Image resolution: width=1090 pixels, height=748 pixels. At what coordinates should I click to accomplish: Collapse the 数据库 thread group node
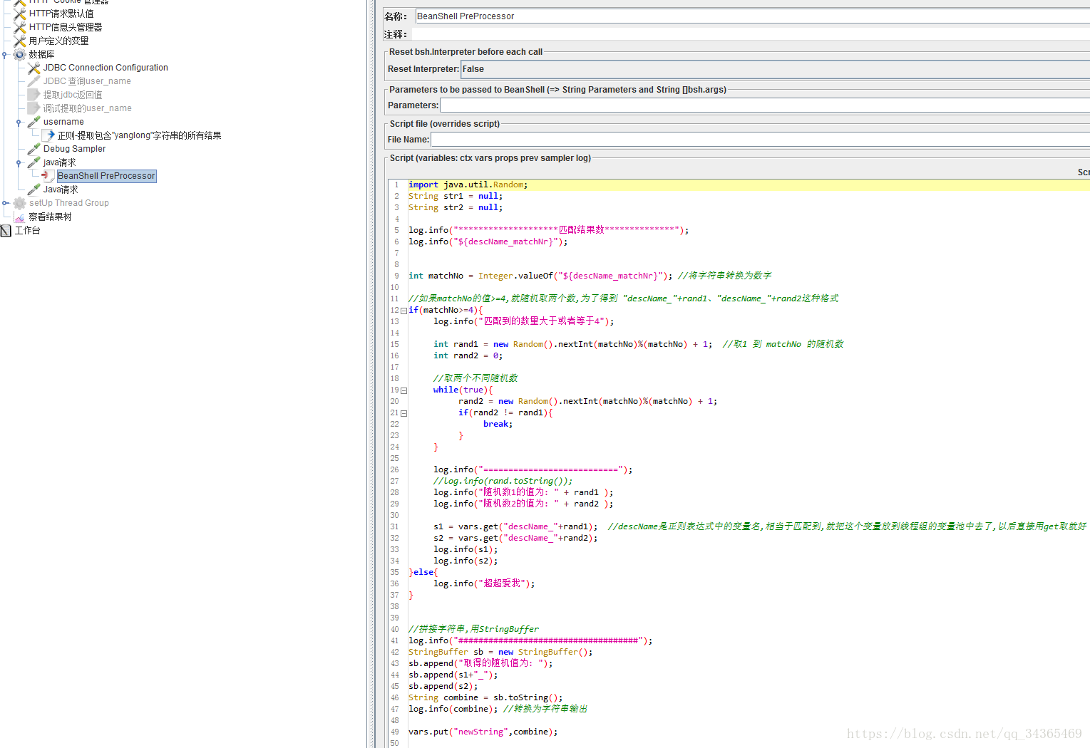coord(4,54)
